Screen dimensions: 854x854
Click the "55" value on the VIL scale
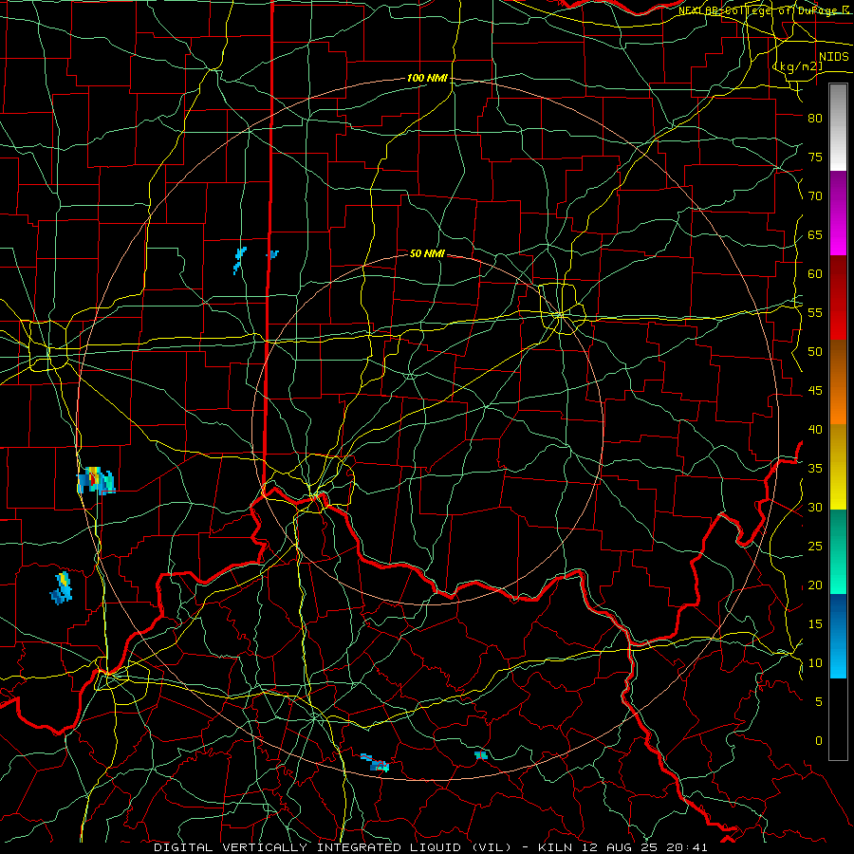click(x=815, y=313)
